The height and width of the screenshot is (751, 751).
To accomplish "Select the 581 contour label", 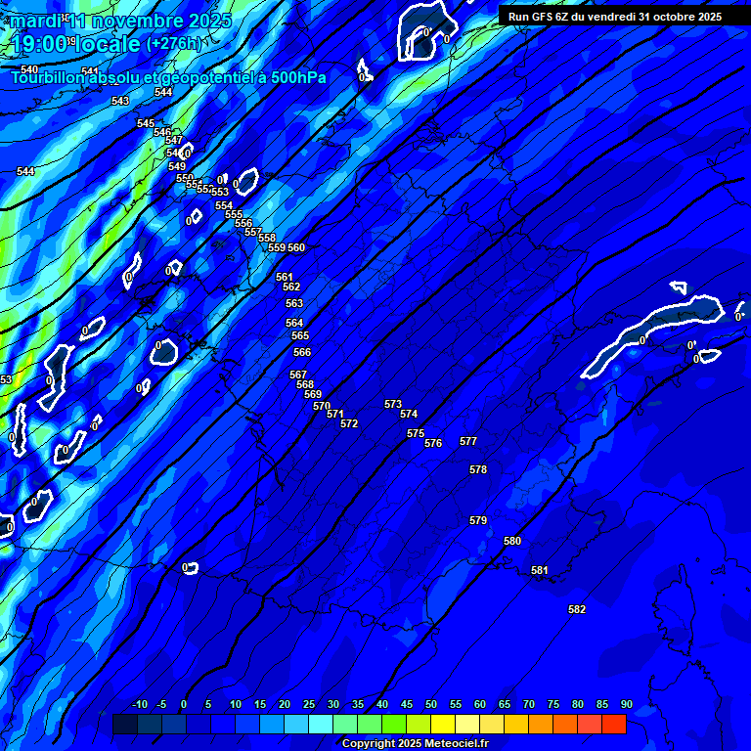I will (540, 571).
